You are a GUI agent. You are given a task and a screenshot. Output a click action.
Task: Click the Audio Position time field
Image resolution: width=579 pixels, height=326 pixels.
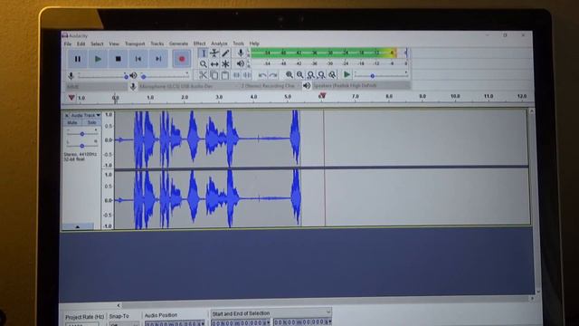tap(175, 323)
